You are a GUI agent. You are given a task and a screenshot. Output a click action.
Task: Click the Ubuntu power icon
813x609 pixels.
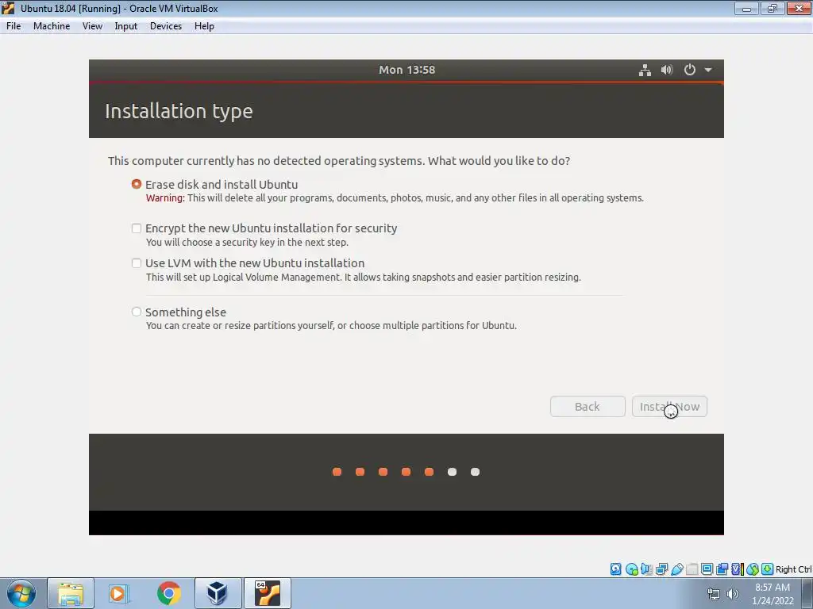690,70
